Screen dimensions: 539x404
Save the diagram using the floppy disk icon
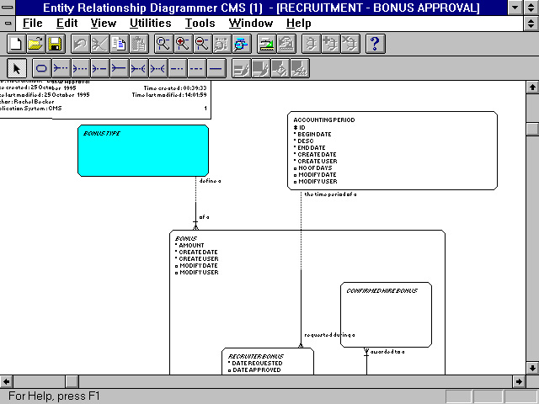click(55, 44)
